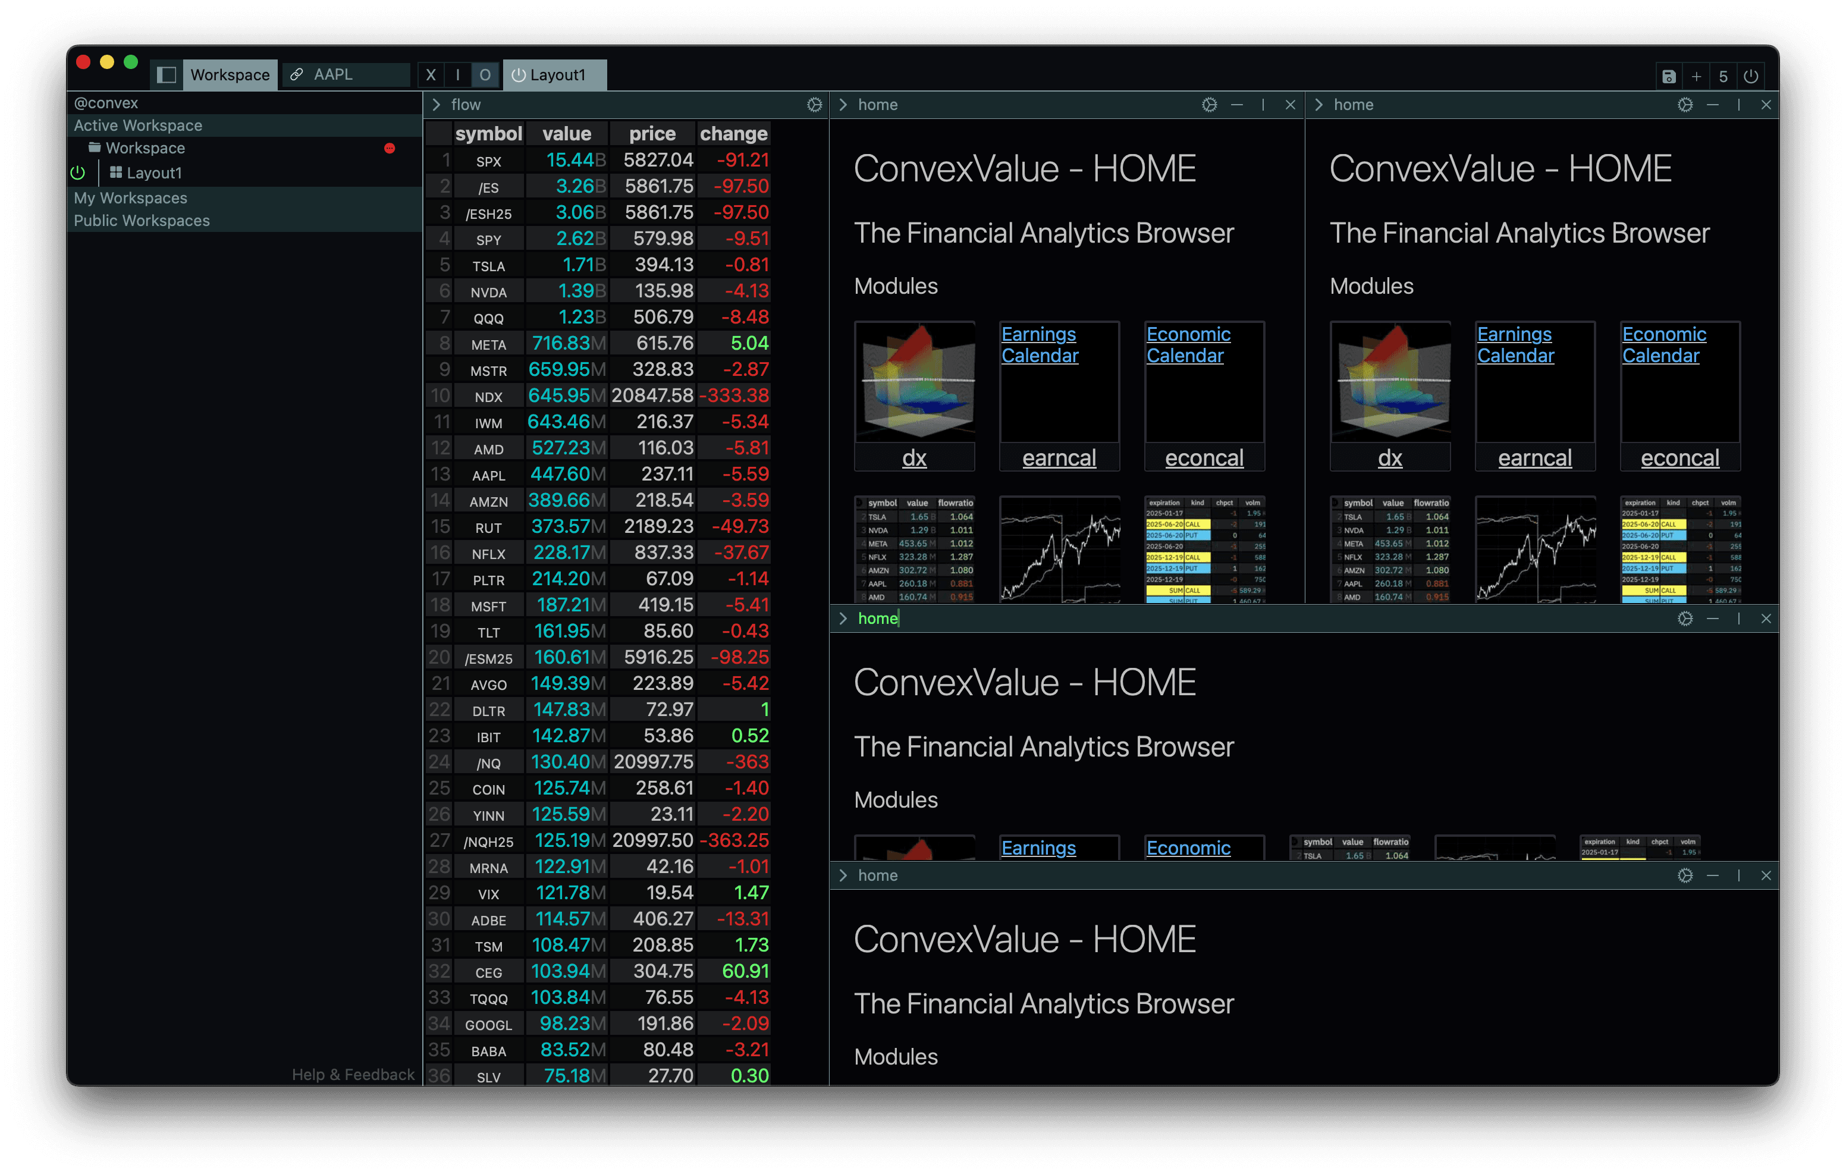Expand the chevron of the flow pane
This screenshot has height=1174, width=1846.
click(436, 104)
